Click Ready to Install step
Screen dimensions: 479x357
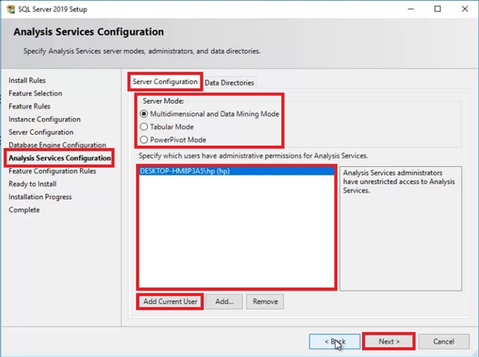[32, 184]
